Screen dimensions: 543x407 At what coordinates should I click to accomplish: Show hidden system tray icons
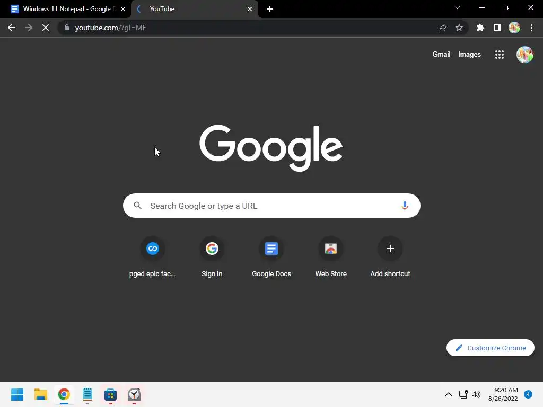(x=449, y=394)
